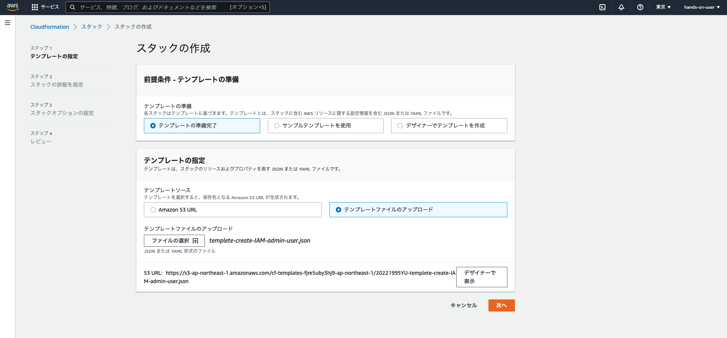Click the templete-create-IAM-admin-user.json file name

(260, 241)
